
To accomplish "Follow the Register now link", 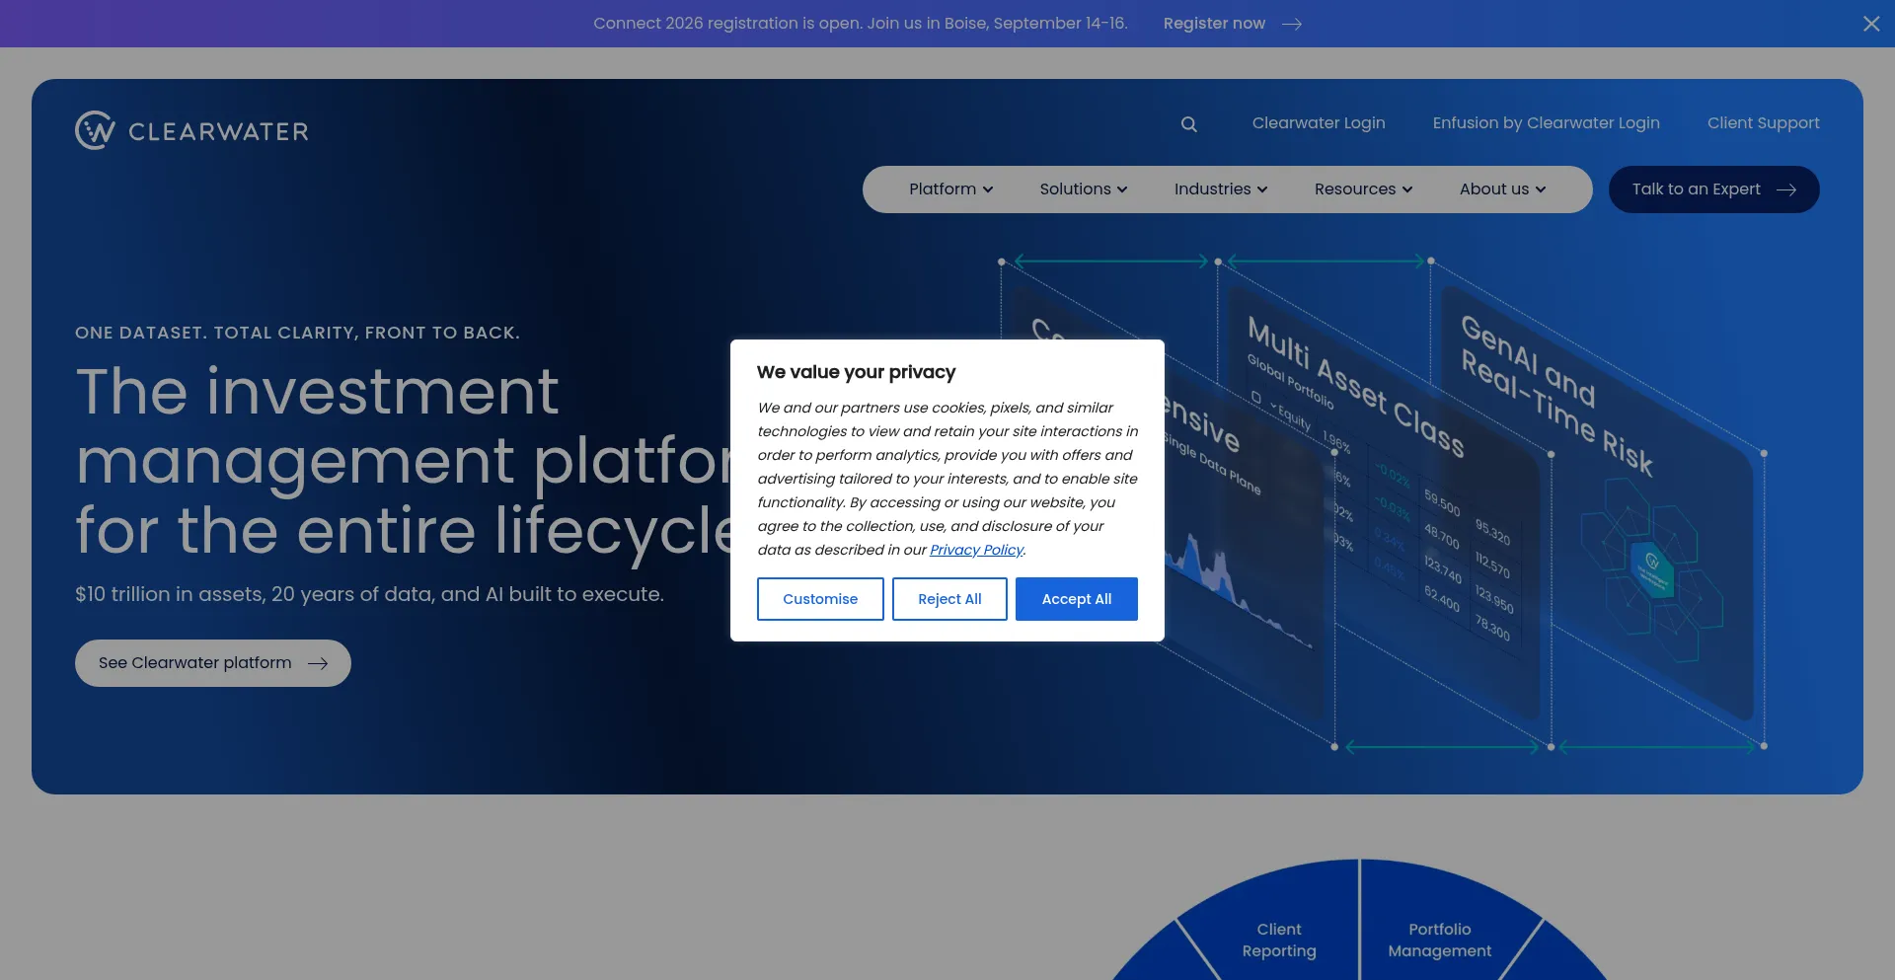I will pos(1214,24).
